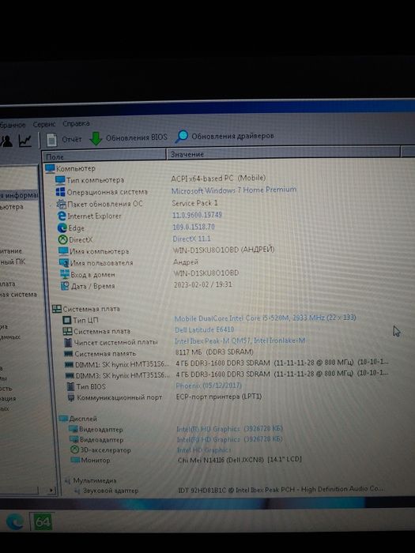
Task: Click the DIMM1 memory module icon
Action: point(70,365)
